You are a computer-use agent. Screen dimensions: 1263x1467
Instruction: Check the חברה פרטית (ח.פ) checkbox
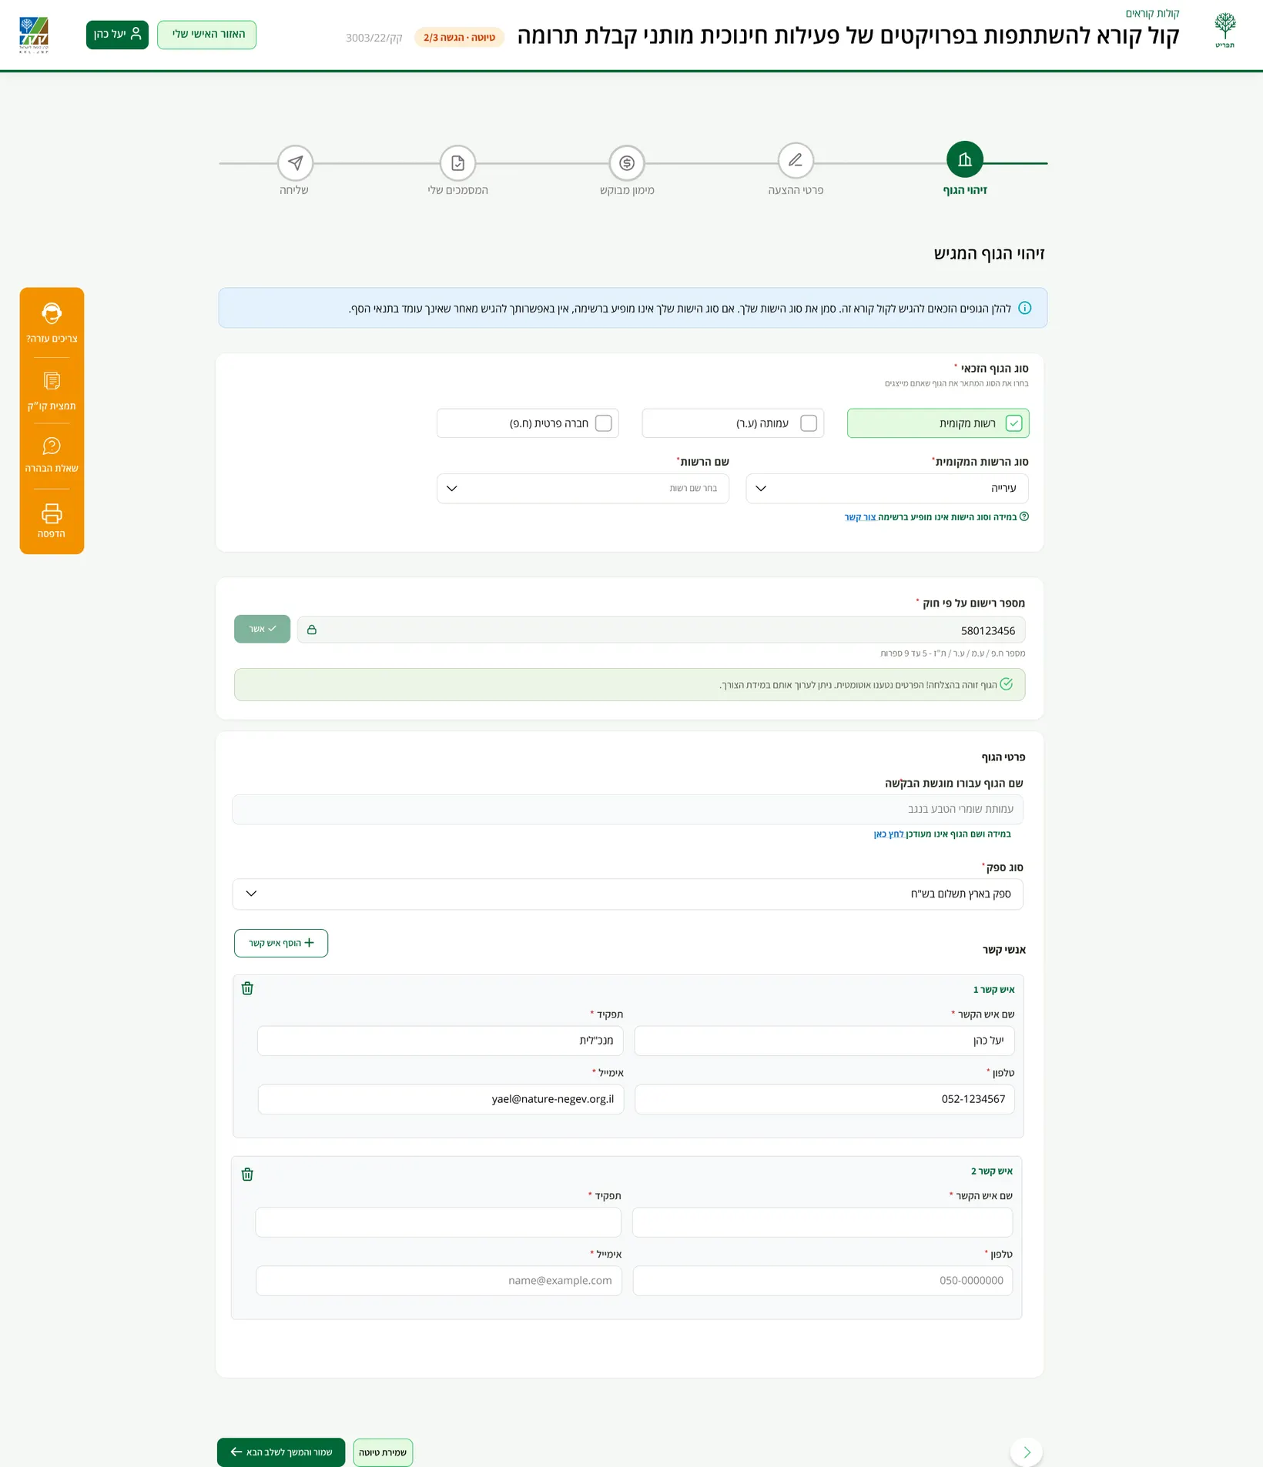[x=604, y=423]
